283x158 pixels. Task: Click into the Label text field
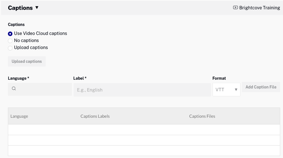click(142, 90)
